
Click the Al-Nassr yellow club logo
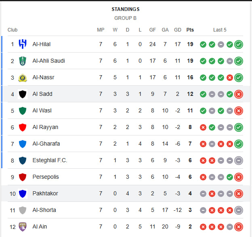click(x=23, y=77)
